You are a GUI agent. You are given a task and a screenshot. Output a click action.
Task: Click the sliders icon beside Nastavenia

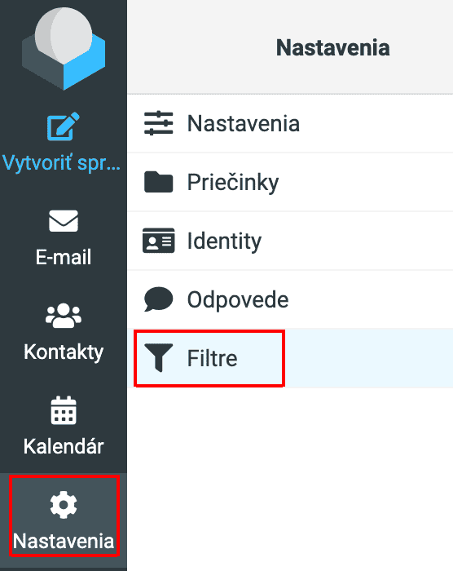pyautogui.click(x=159, y=123)
